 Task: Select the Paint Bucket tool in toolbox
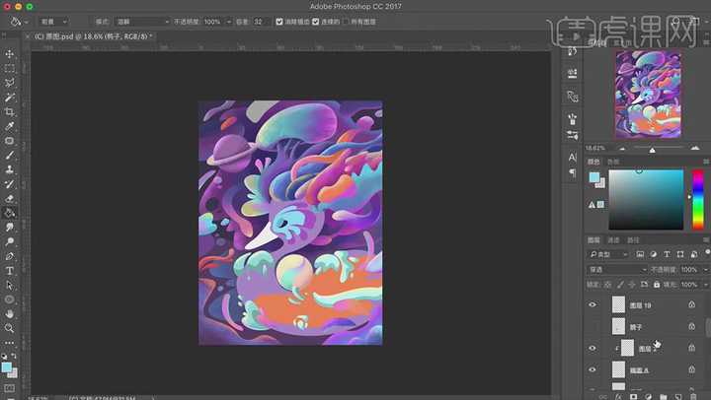[9, 213]
